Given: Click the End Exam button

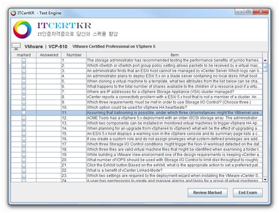Looking at the screenshot, I should [248, 192].
